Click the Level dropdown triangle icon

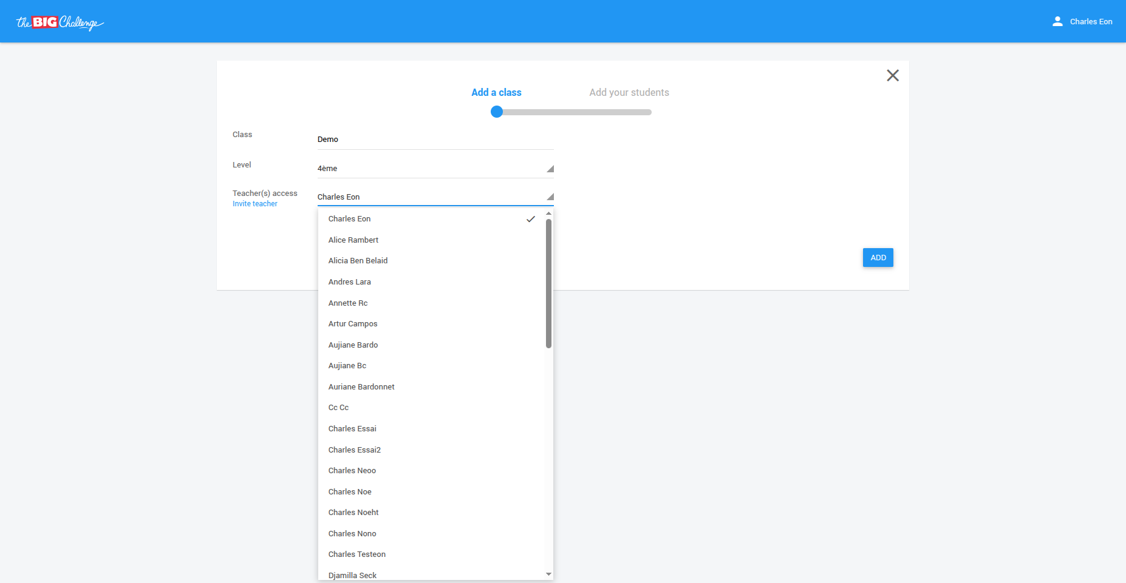pyautogui.click(x=550, y=169)
